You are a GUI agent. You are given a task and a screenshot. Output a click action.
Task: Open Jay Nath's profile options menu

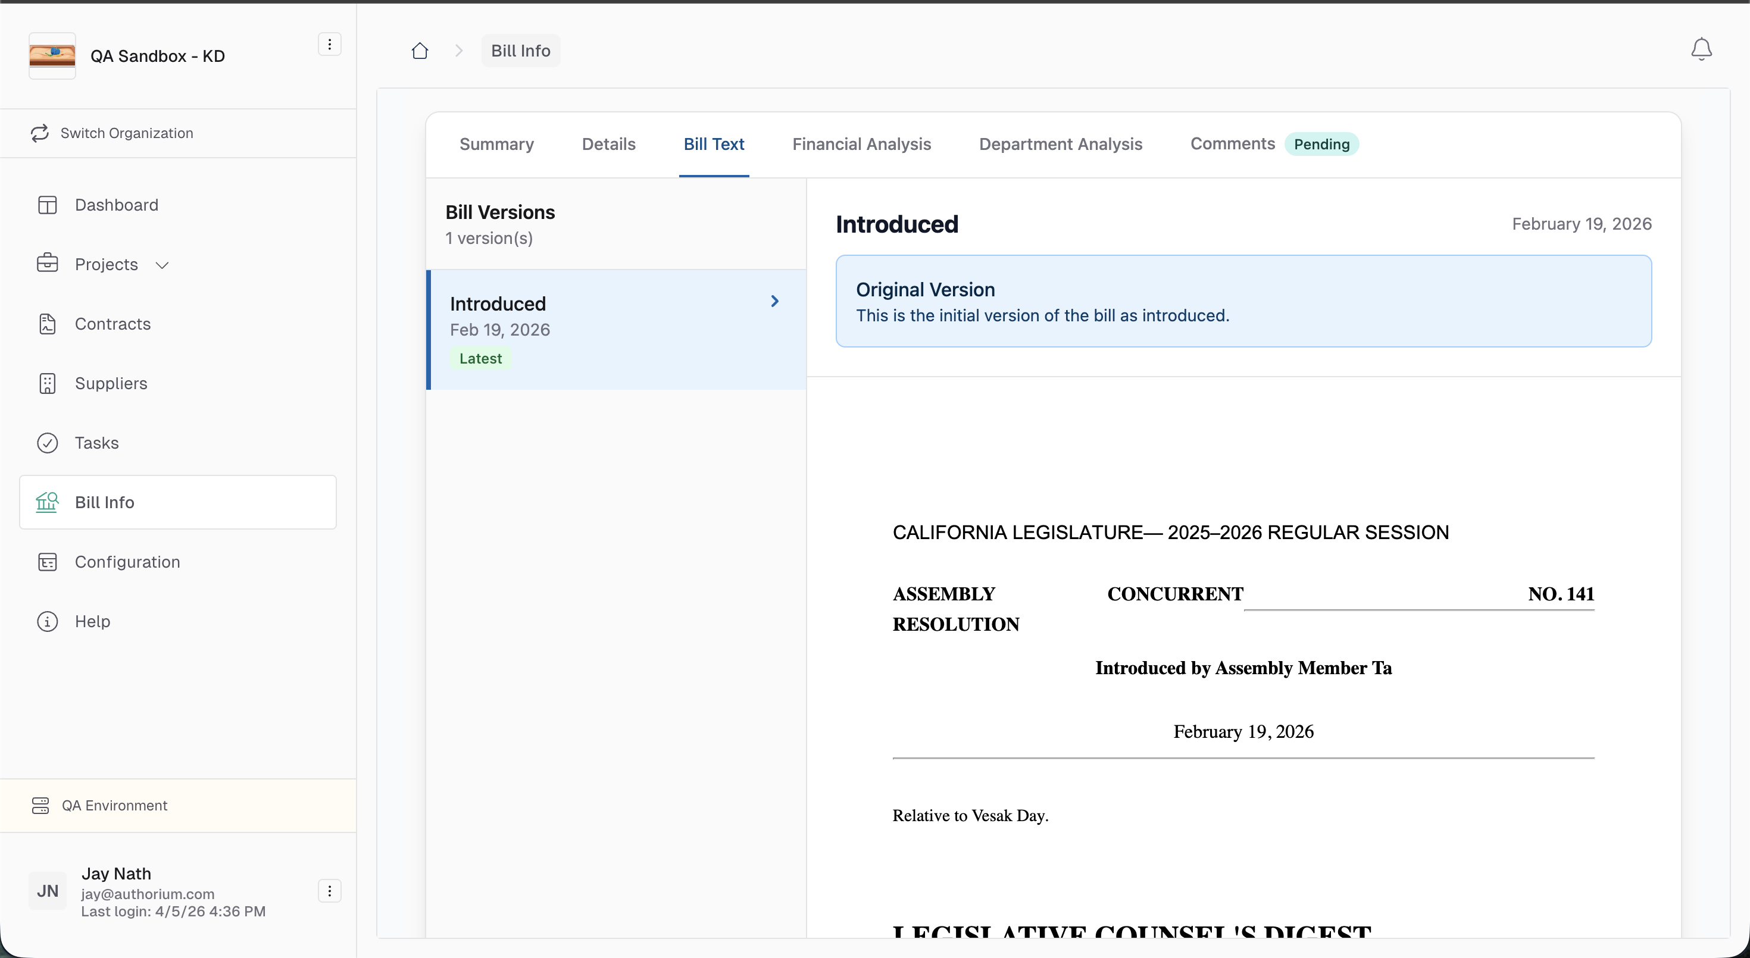(330, 890)
